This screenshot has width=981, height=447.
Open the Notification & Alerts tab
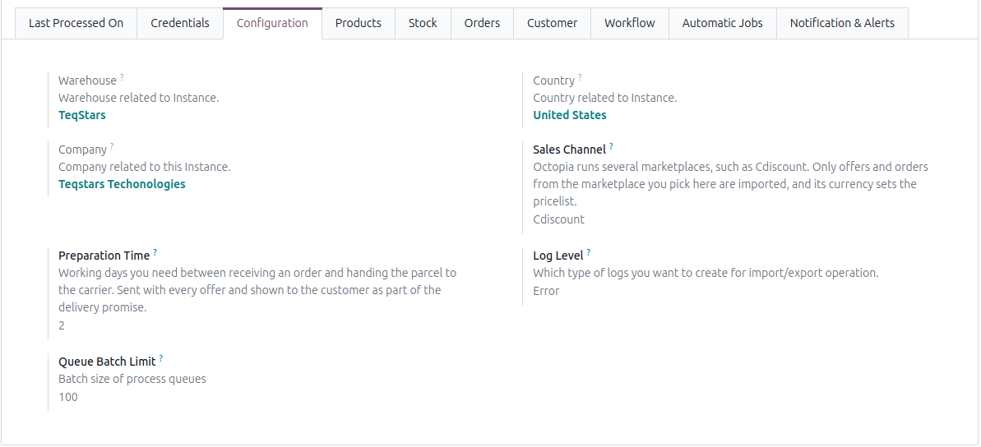[x=842, y=23]
